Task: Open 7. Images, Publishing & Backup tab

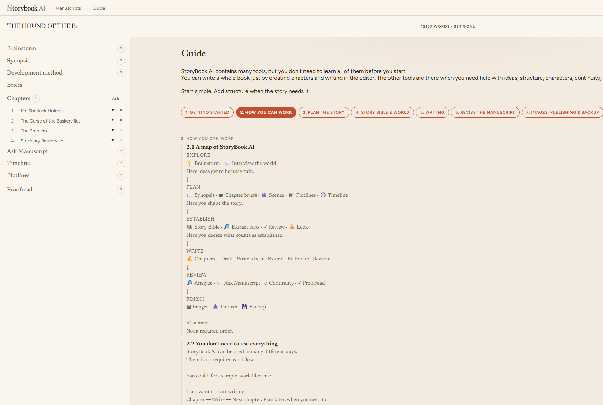Action: [x=562, y=112]
